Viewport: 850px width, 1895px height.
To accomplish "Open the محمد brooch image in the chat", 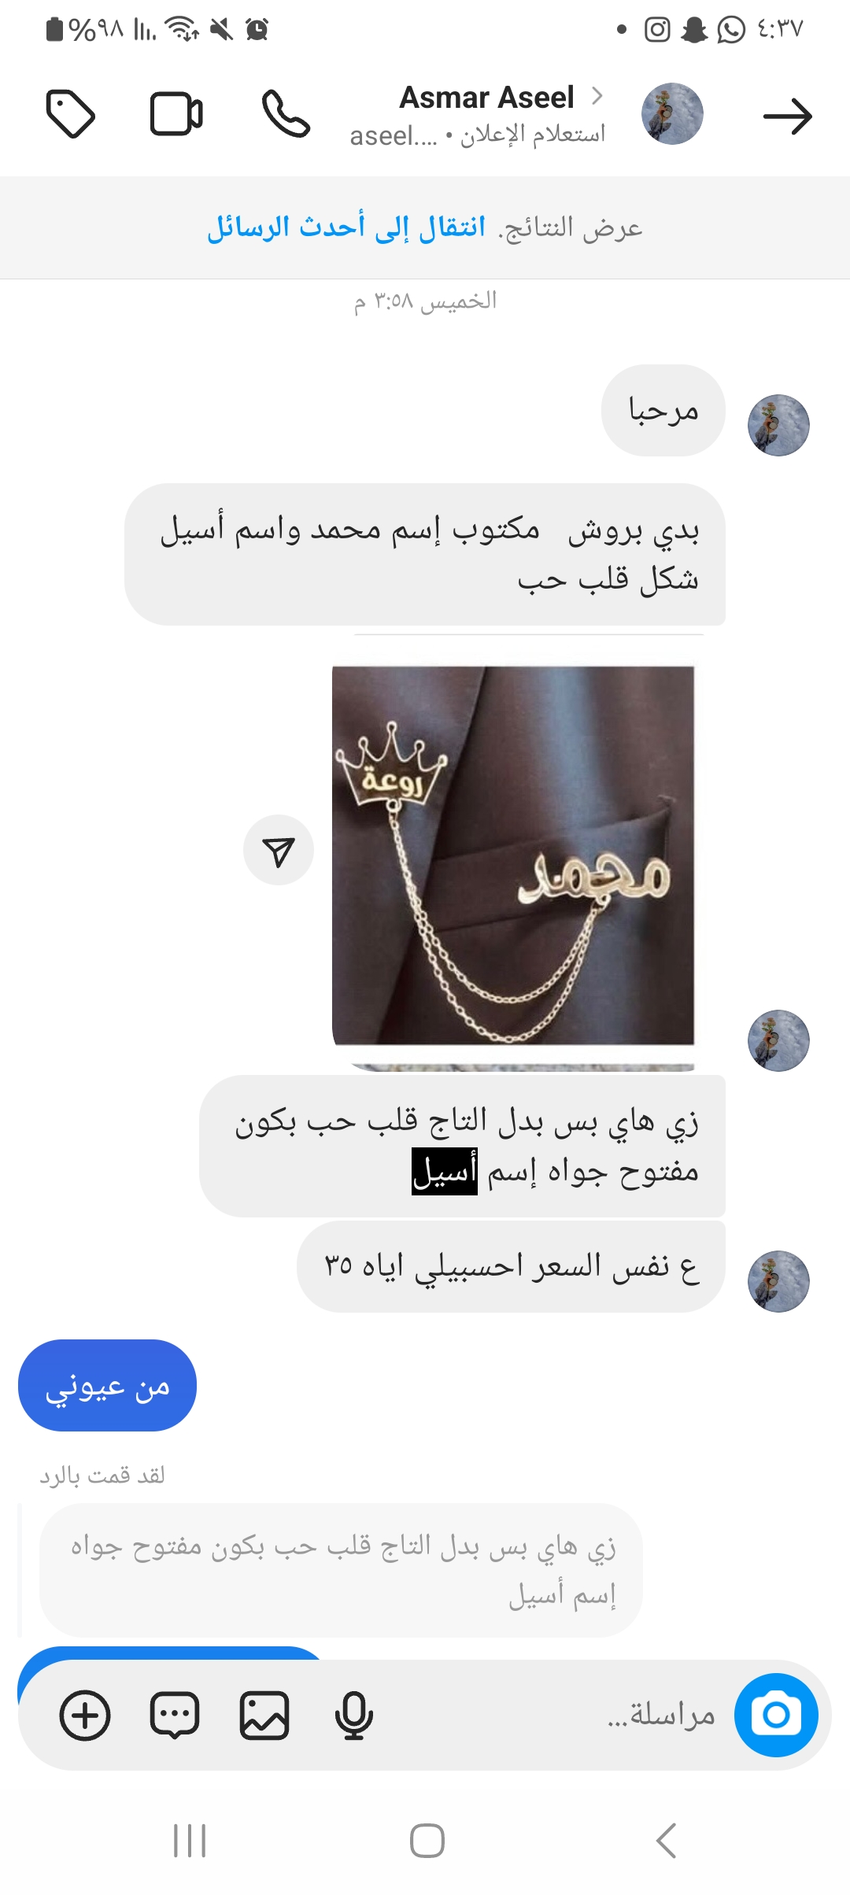I will (513, 855).
